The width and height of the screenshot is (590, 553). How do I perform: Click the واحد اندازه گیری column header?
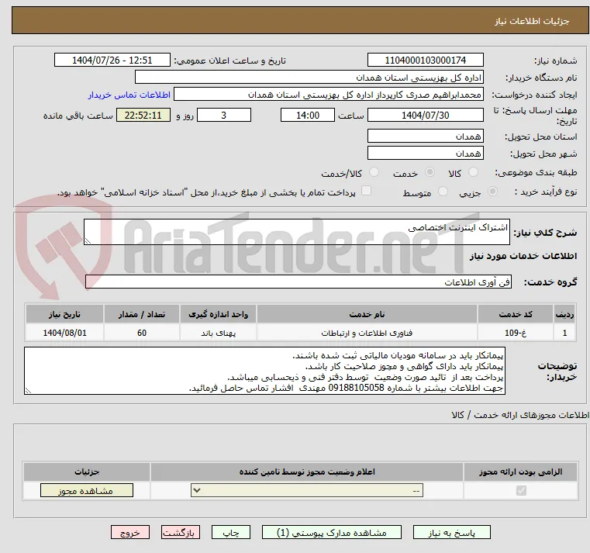[218, 314]
